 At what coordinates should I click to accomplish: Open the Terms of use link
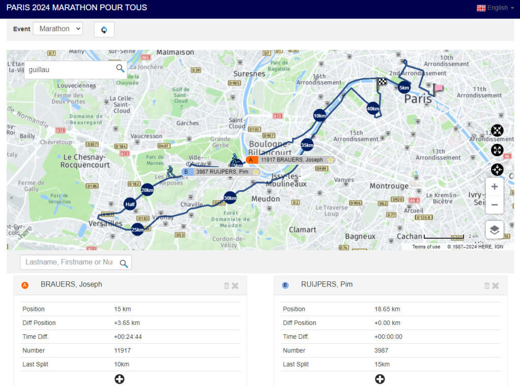pyautogui.click(x=426, y=247)
